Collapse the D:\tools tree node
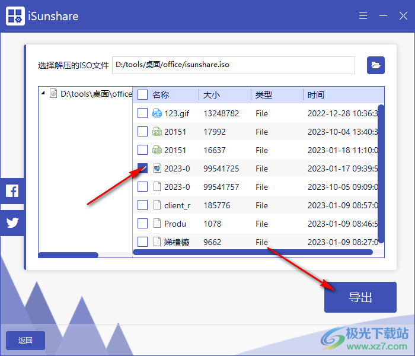 (43, 93)
